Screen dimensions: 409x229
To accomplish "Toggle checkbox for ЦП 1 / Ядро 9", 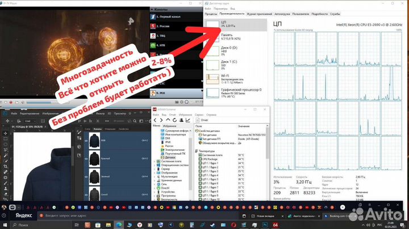I will point(200,196).
